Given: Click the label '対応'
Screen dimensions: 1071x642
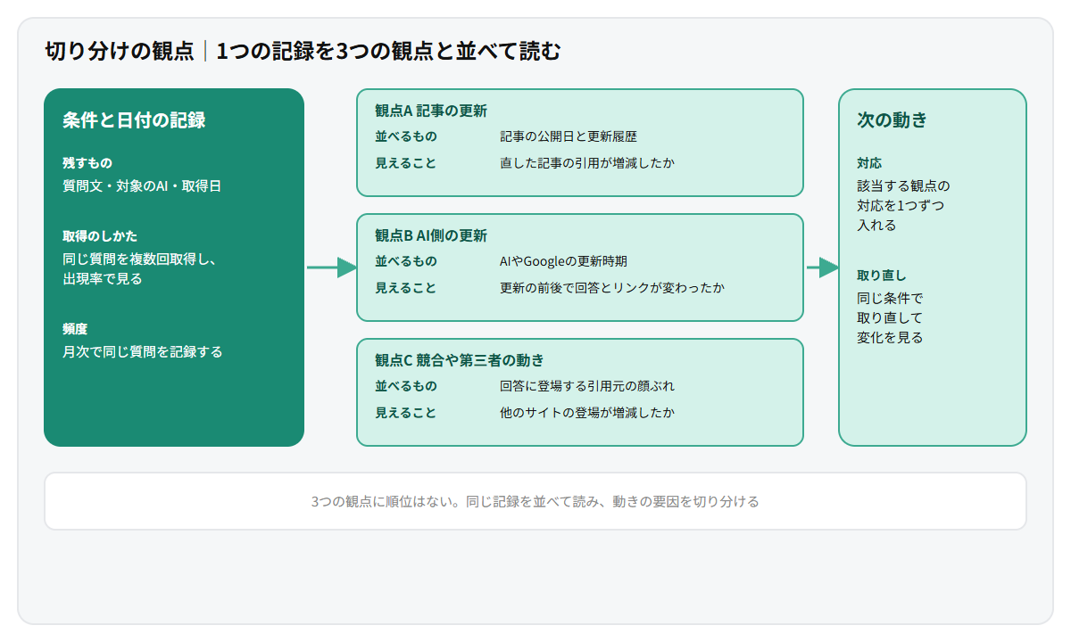Looking at the screenshot, I should (869, 163).
